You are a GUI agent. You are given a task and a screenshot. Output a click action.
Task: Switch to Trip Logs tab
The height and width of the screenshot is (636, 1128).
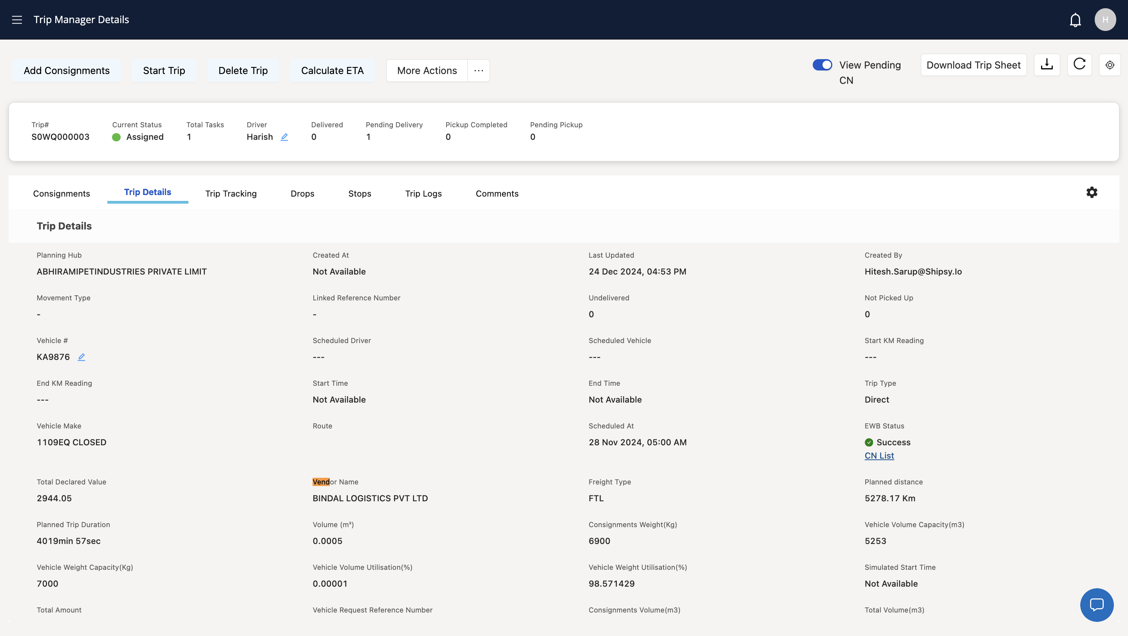423,193
